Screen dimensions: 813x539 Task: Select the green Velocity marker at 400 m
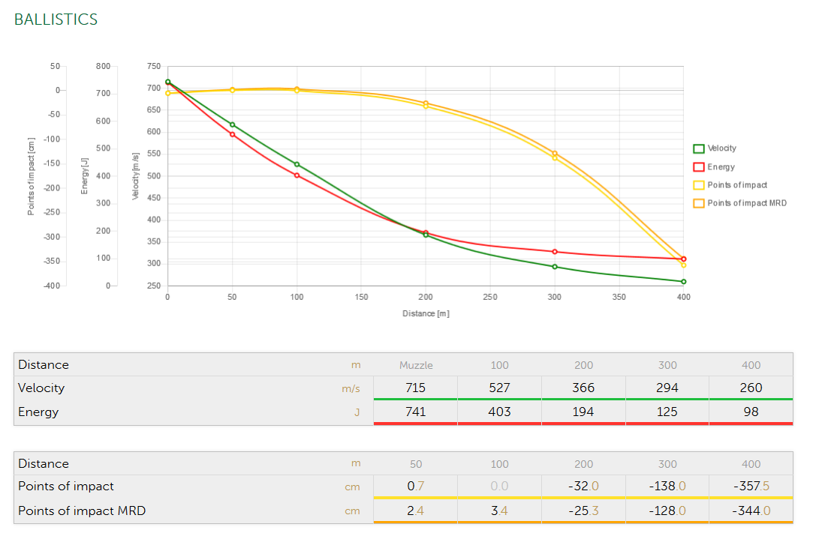(683, 282)
